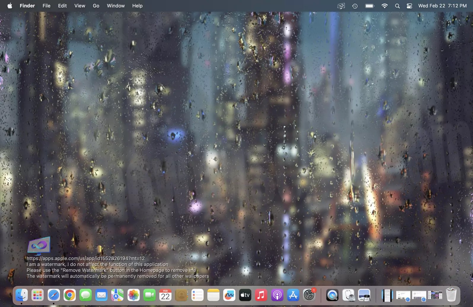Open the Edit menu
473x307 pixels.
[62, 6]
